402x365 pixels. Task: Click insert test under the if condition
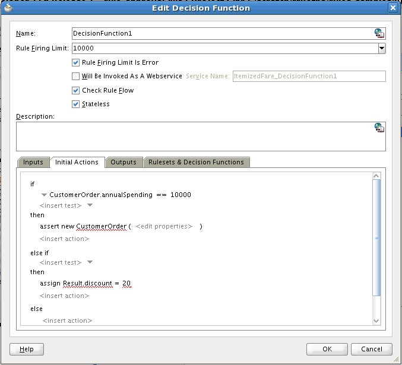(x=61, y=205)
